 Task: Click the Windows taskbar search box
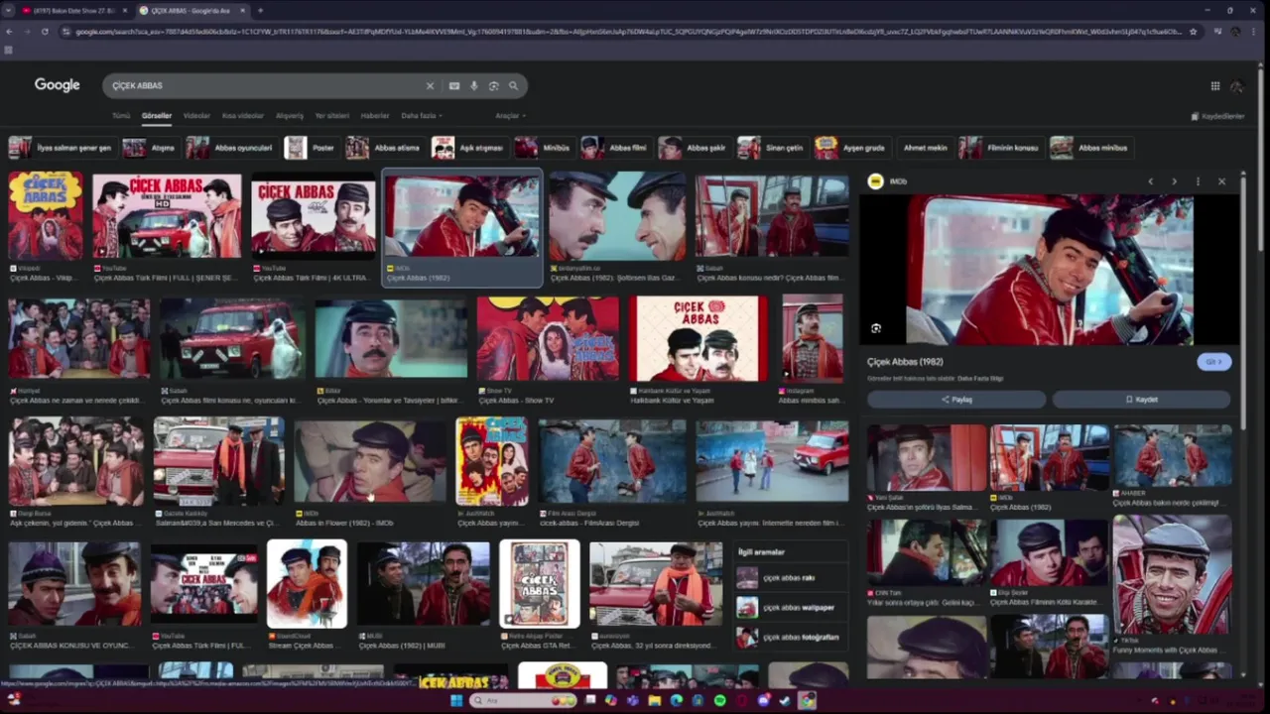525,701
